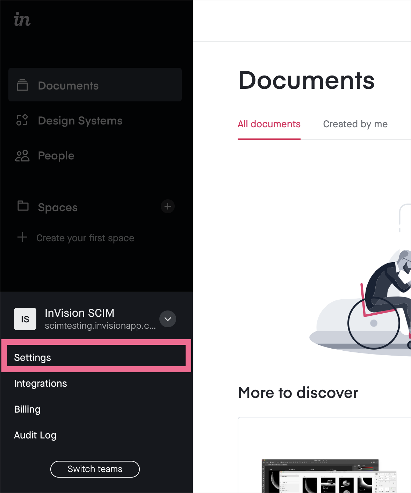The width and height of the screenshot is (411, 493).
Task: View the Audit Log
Action: click(35, 435)
